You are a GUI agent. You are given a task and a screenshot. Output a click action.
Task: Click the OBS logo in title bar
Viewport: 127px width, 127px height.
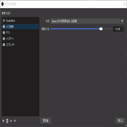[3, 4]
